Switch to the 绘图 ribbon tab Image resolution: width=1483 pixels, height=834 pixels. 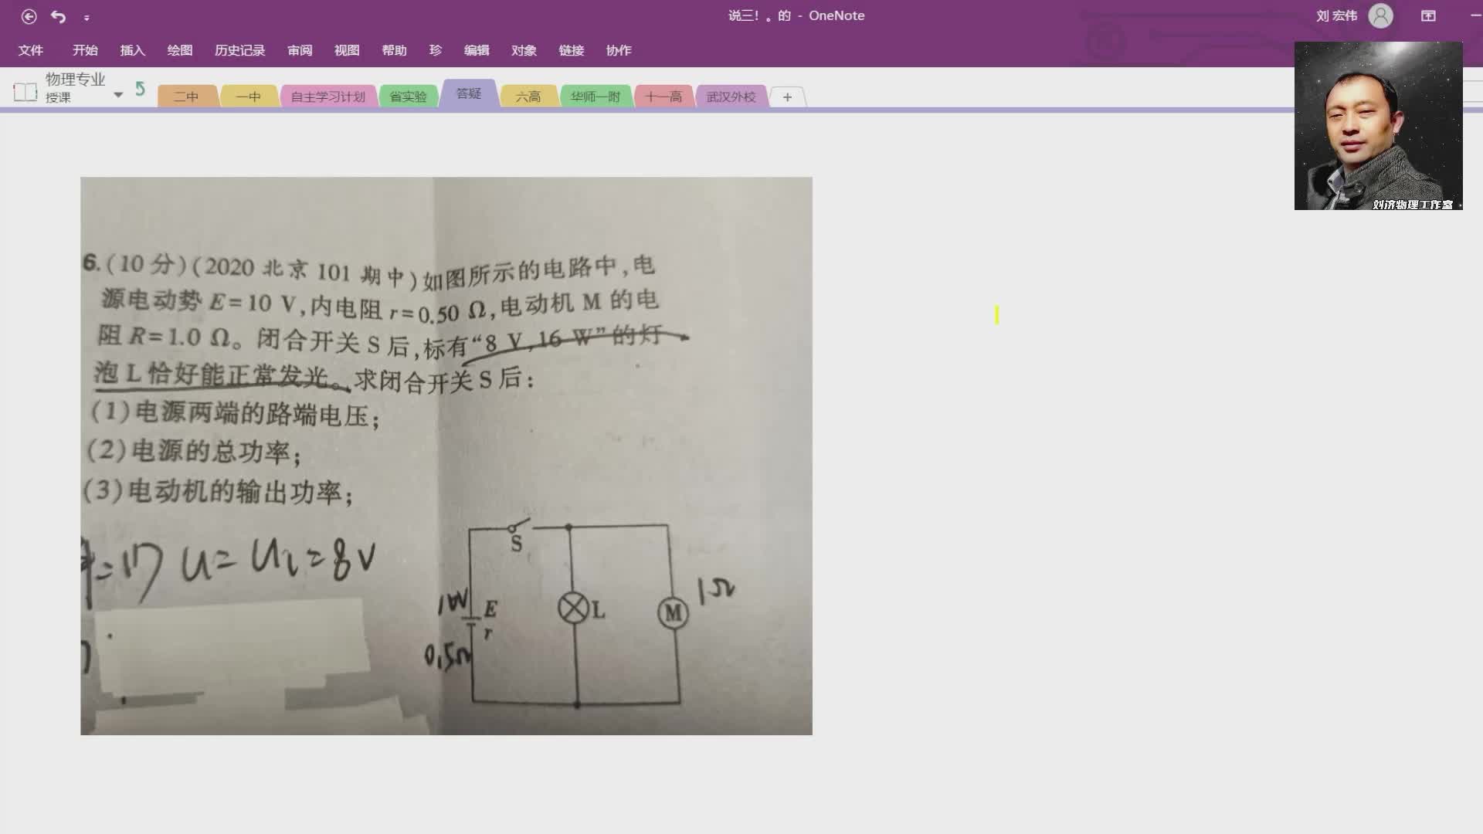tap(179, 49)
